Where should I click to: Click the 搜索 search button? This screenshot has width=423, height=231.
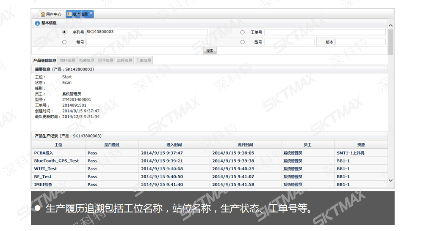pos(210,51)
